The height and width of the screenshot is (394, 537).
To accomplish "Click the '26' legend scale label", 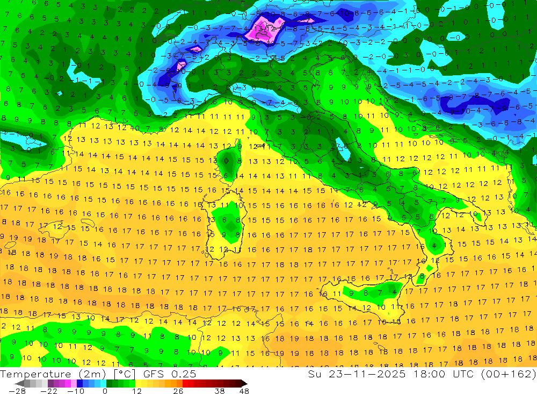I will tap(178, 391).
